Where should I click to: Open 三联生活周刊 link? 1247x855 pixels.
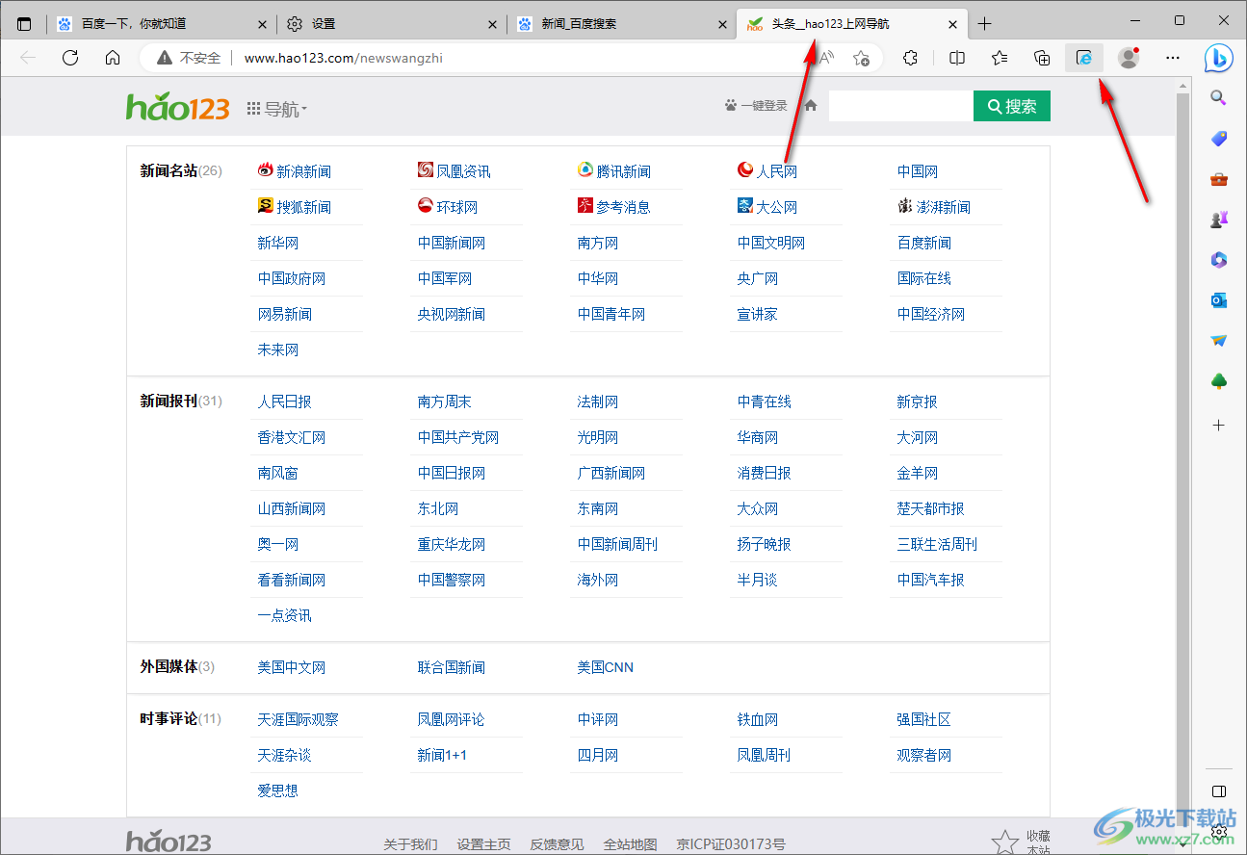tap(937, 544)
